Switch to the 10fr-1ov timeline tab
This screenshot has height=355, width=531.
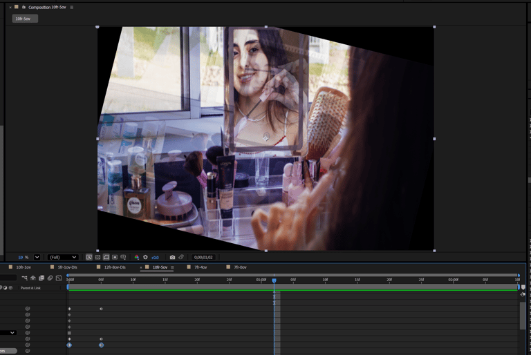(24, 267)
